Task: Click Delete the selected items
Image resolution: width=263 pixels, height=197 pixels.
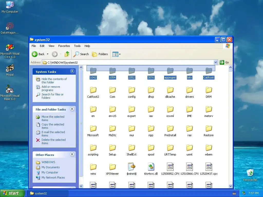Action: (53, 141)
